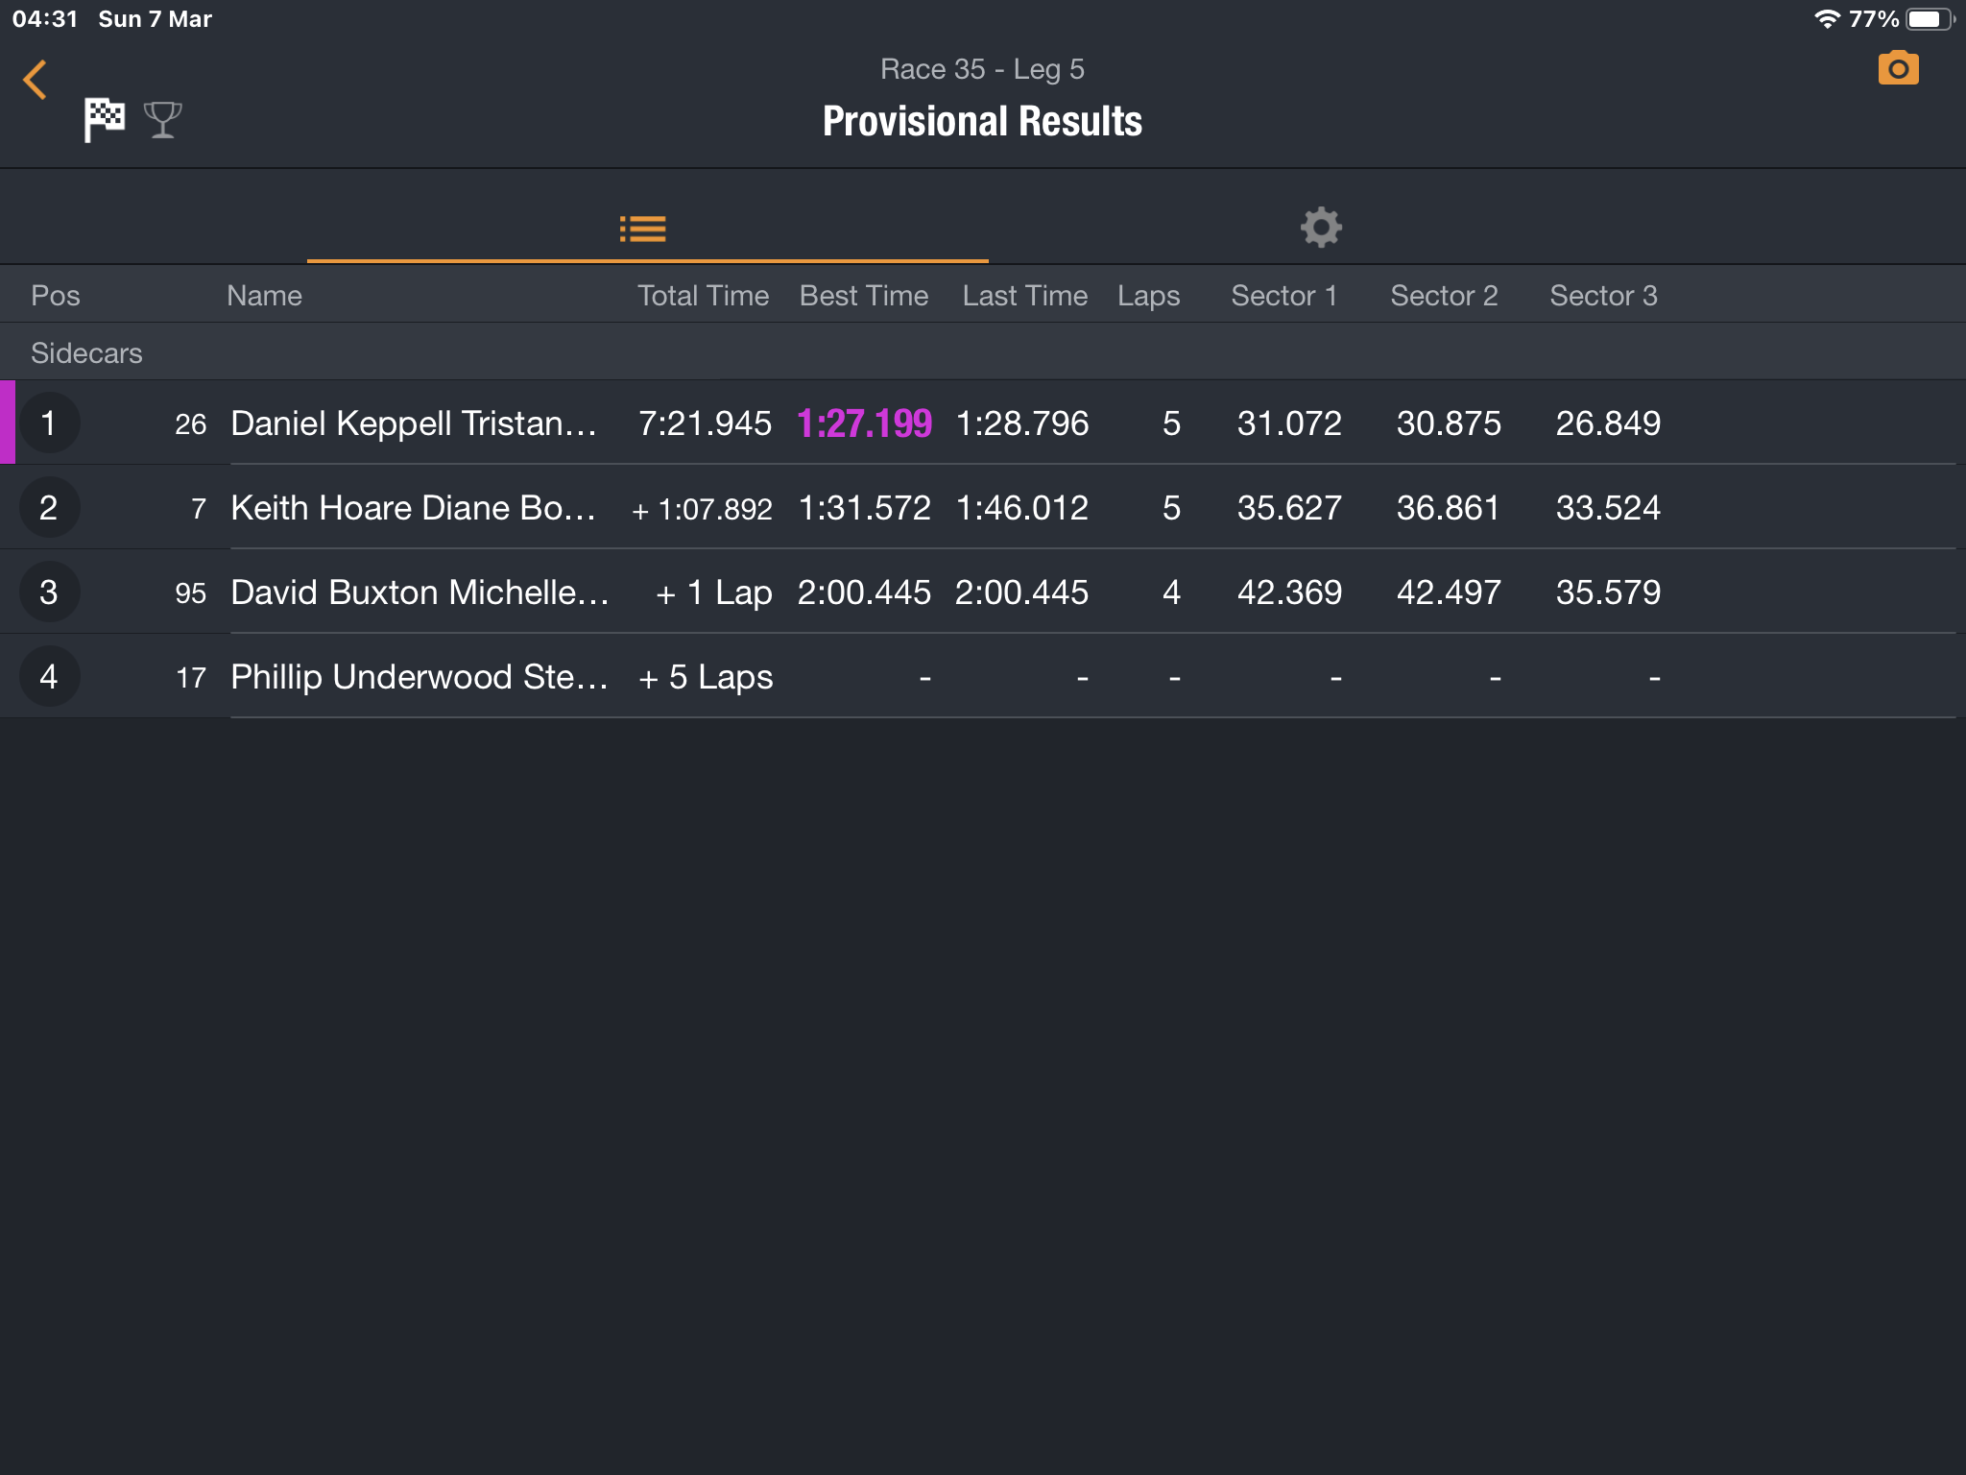Select the Sector 2 column header
Screen dimensions: 1966x1475
tap(1444, 296)
